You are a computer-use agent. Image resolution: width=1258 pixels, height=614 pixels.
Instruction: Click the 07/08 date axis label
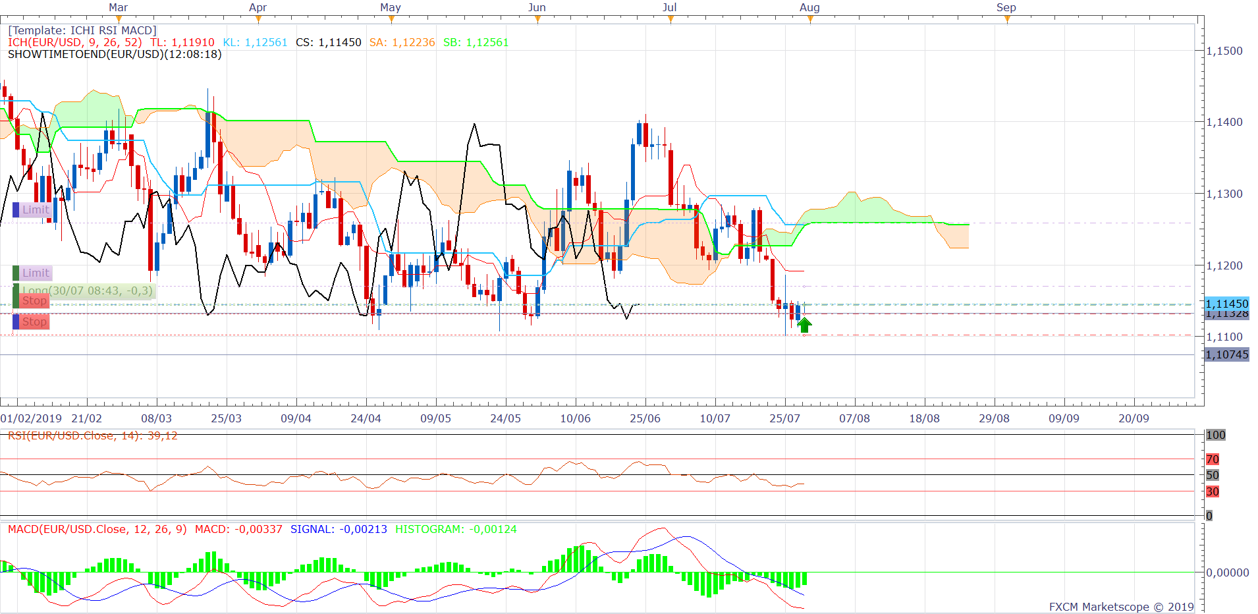pos(855,418)
